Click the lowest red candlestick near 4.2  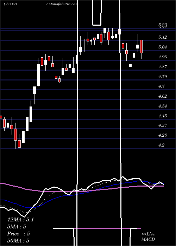click(19, 144)
